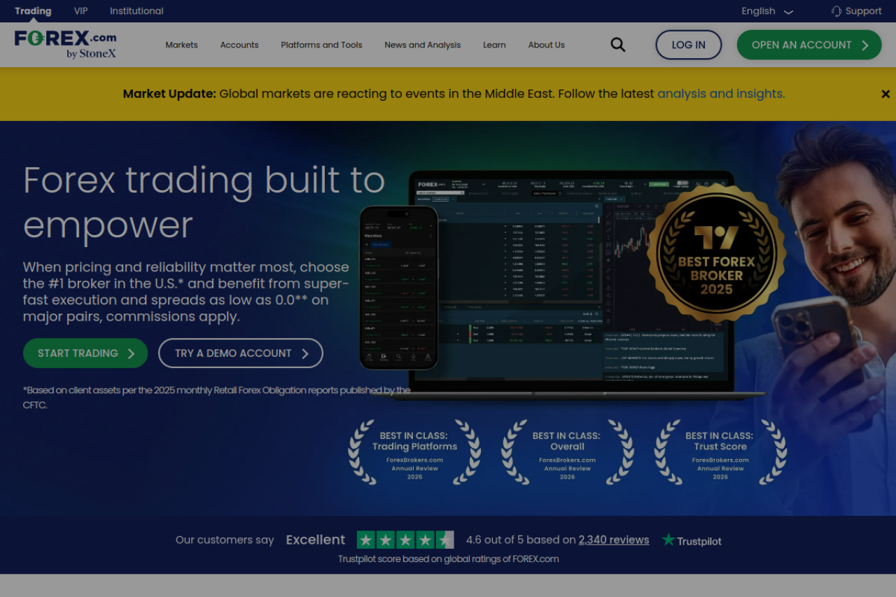
Task: Click the Best Forex Broker 2025 badge
Action: click(x=716, y=258)
